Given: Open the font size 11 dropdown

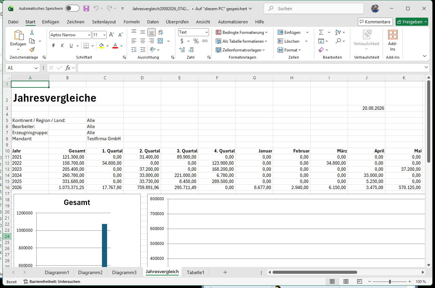Looking at the screenshot, I should click(104, 35).
